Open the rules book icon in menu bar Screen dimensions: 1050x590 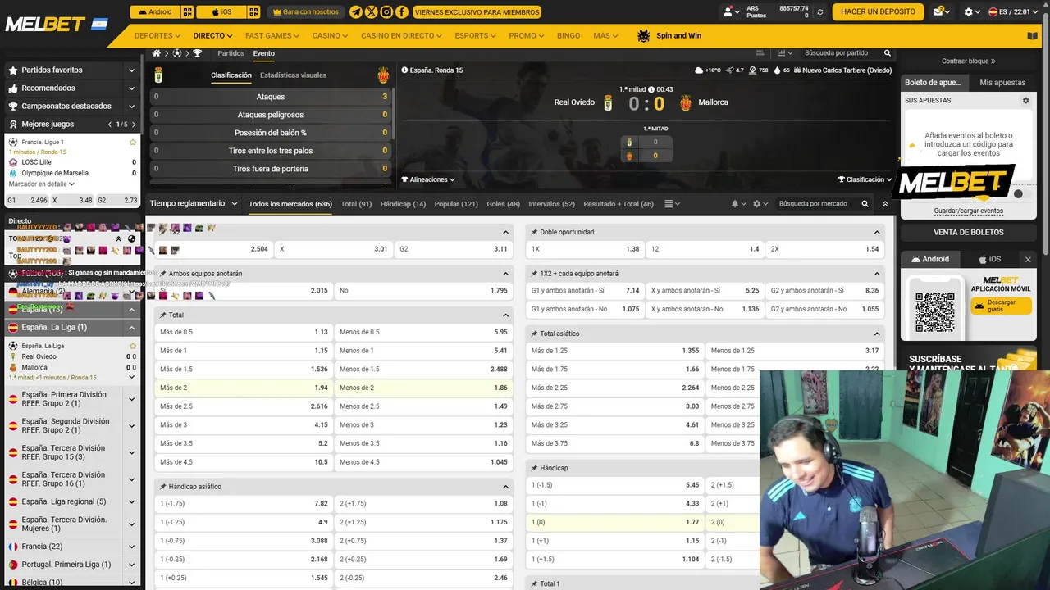coord(1032,36)
